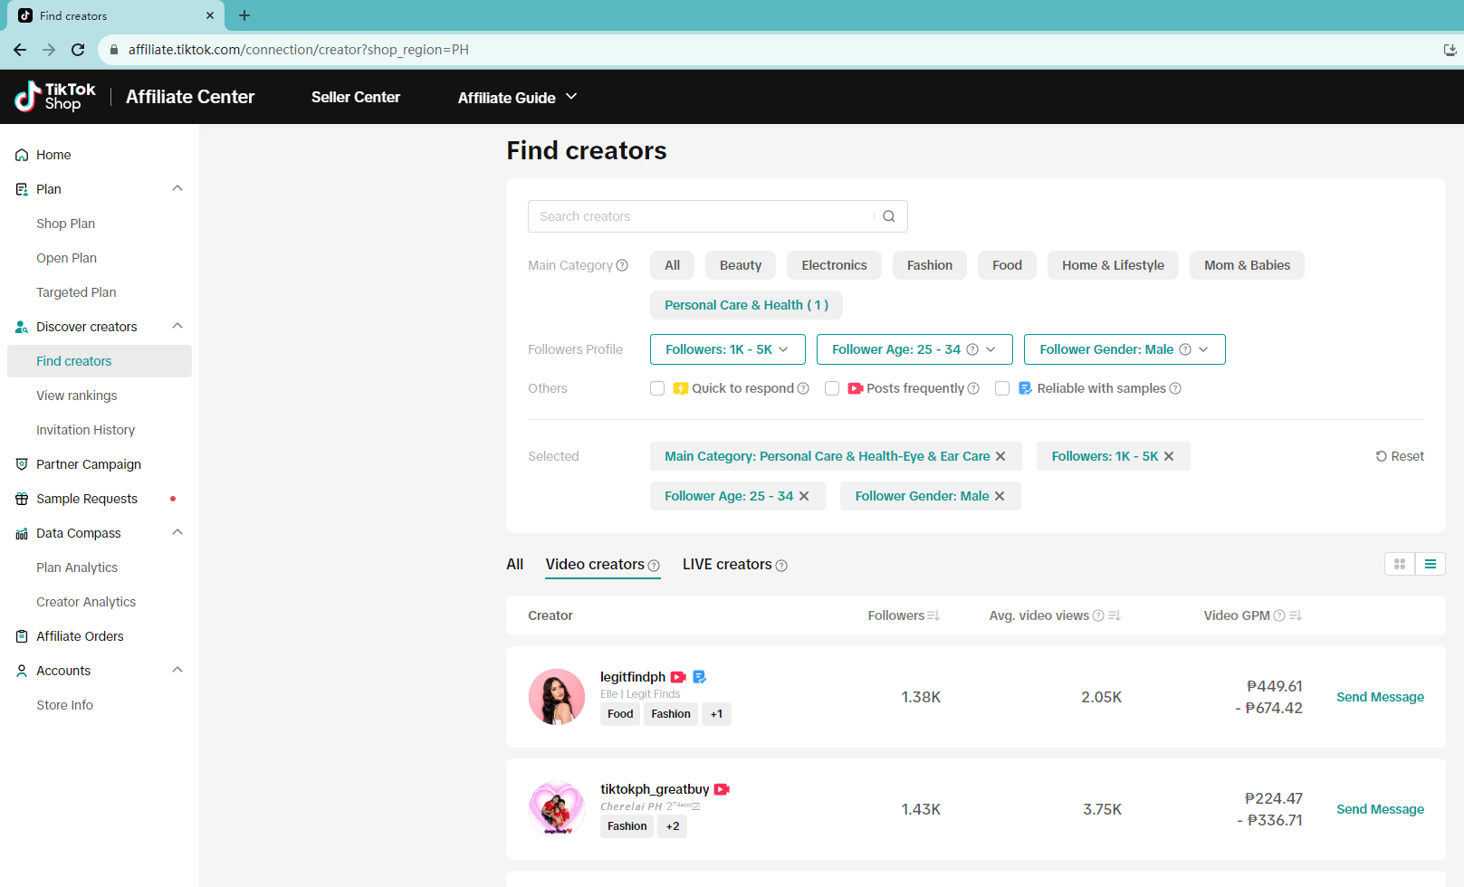Click legitfindph video badge icon
The height and width of the screenshot is (887, 1464).
coord(678,677)
